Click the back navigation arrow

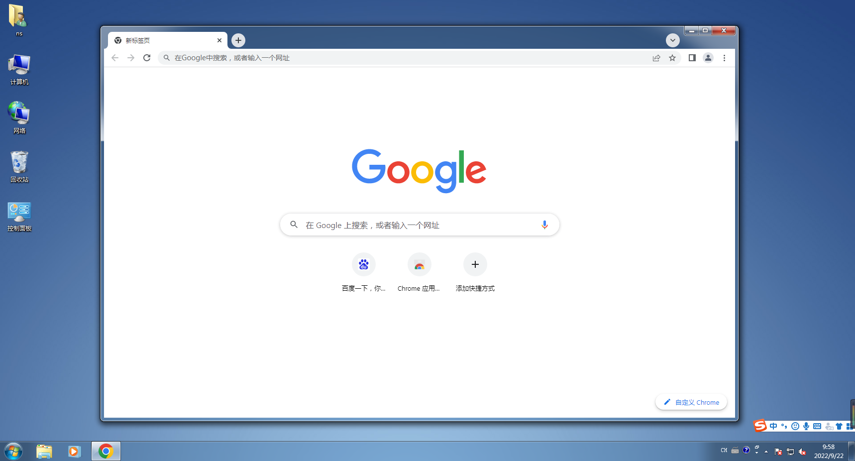pos(115,58)
